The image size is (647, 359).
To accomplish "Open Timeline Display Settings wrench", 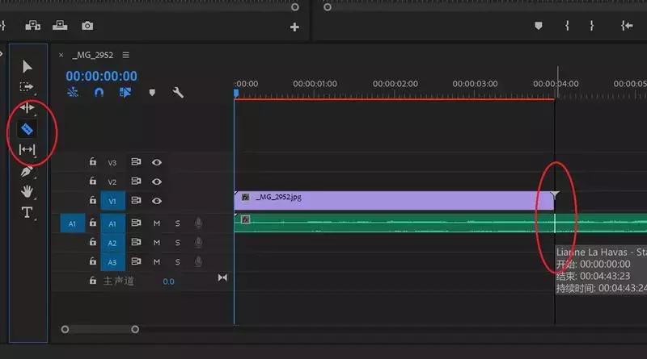I will pos(178,93).
